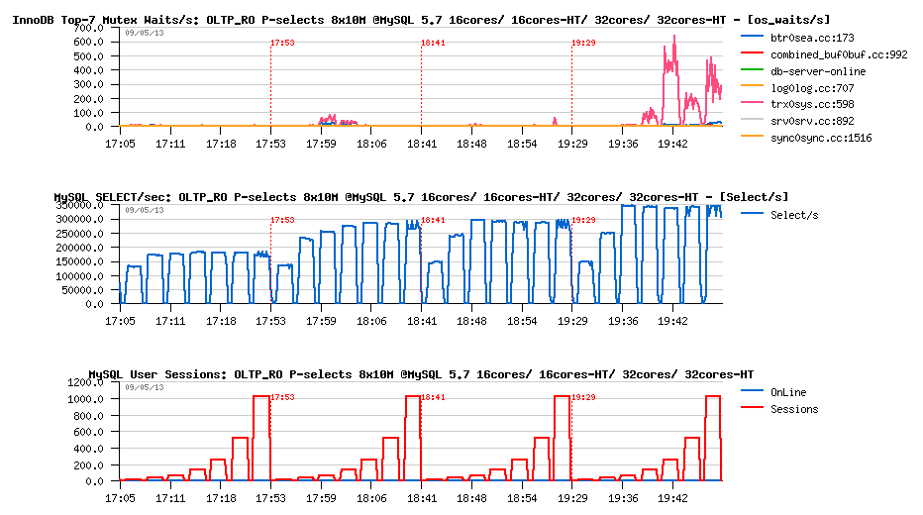Click the 18:41 marker in SELECT/sec chart
Viewport: 923px width, 515px height.
click(x=433, y=220)
